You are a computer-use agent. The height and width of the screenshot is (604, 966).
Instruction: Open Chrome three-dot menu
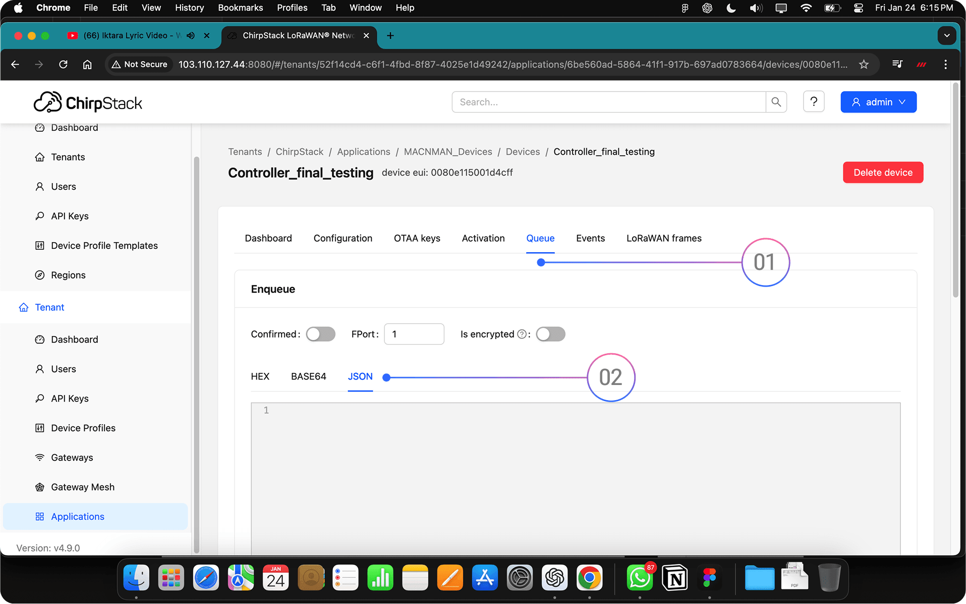945,64
